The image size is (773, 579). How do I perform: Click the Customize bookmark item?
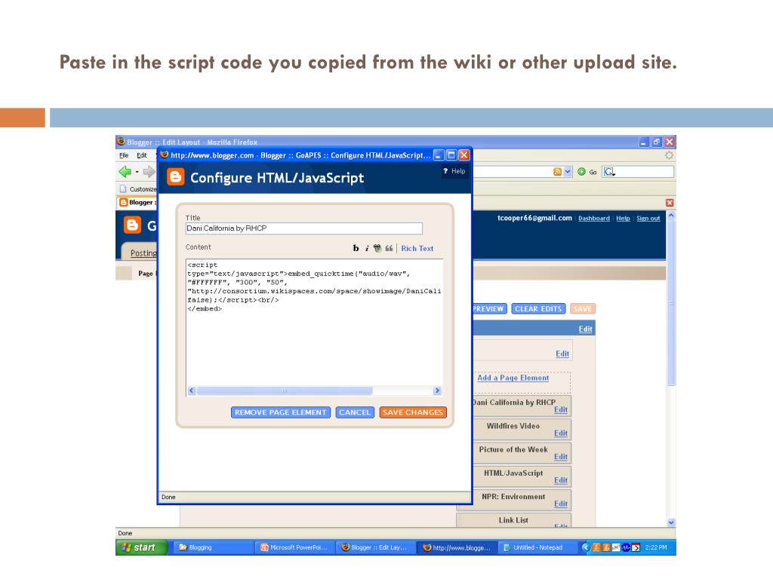tap(138, 189)
